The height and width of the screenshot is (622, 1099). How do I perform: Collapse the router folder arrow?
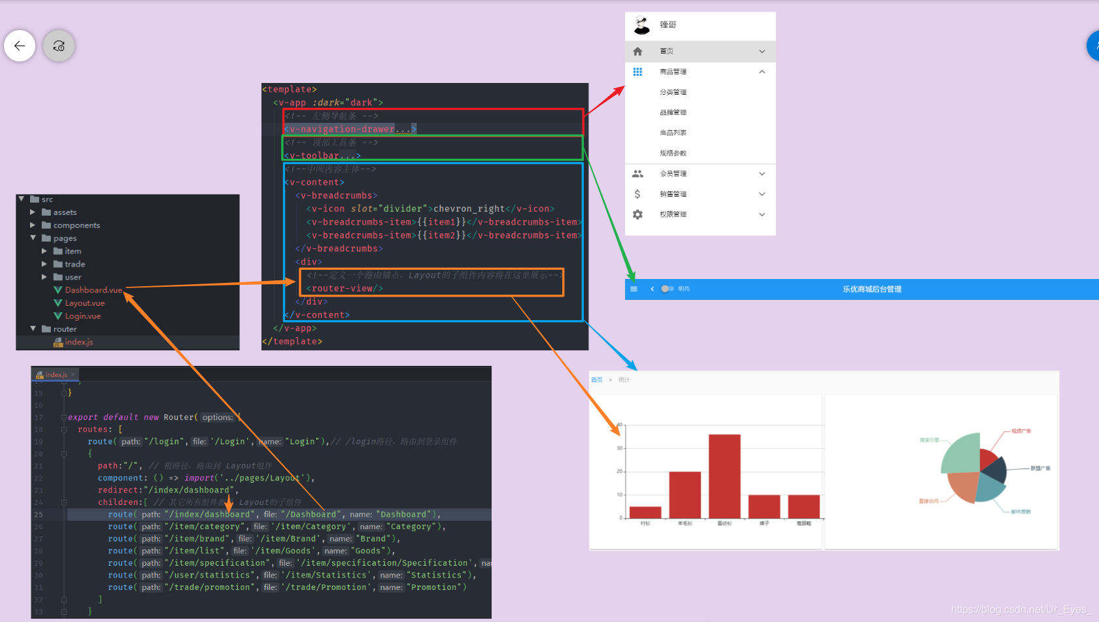(x=33, y=329)
